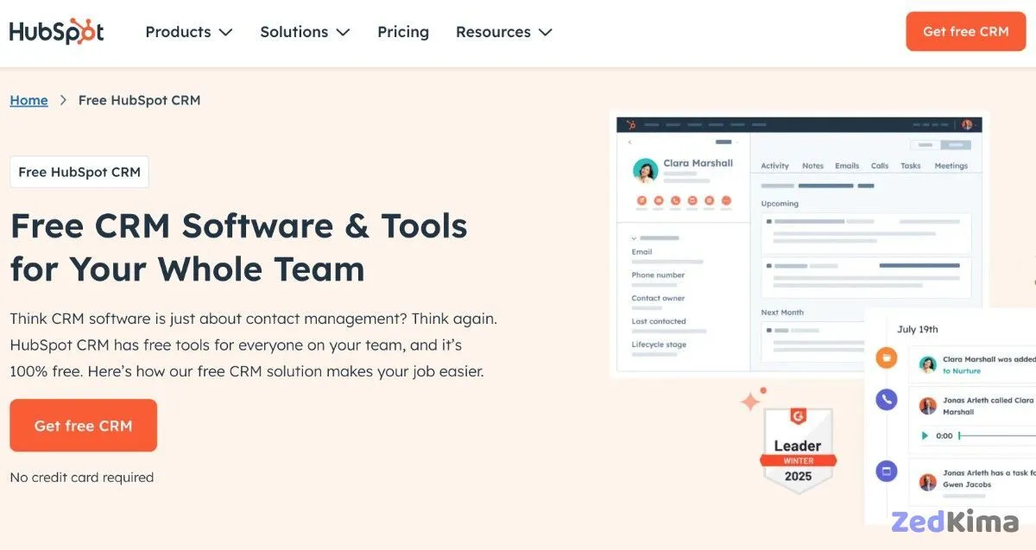Click the orange Get free CRM hero button
Viewport: 1036px width, 550px height.
click(83, 425)
